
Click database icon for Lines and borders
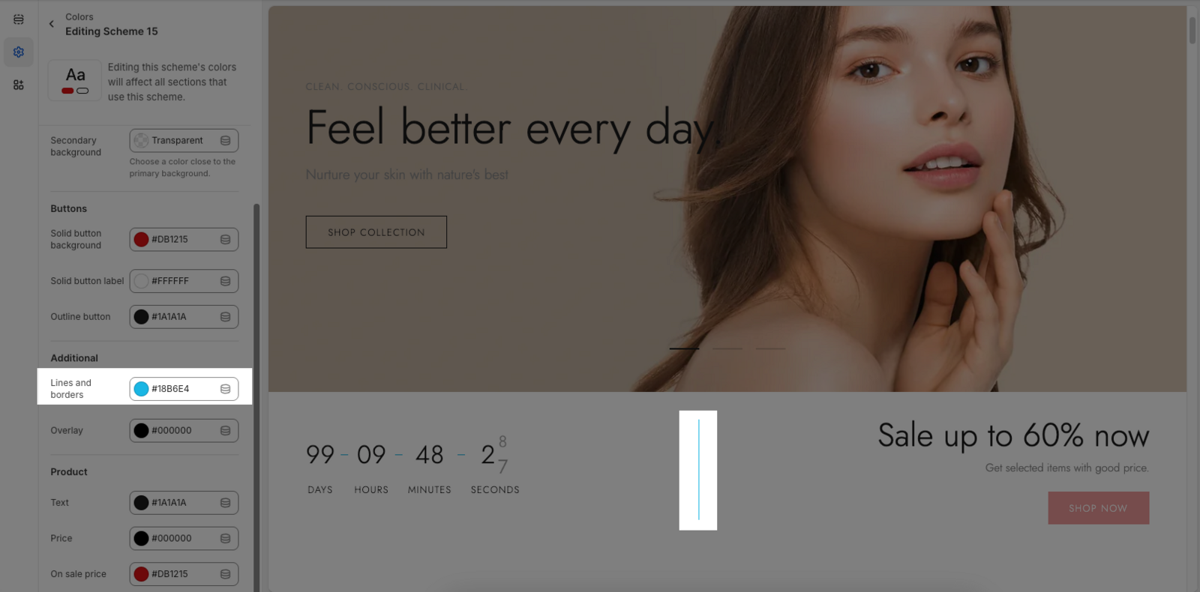click(225, 389)
